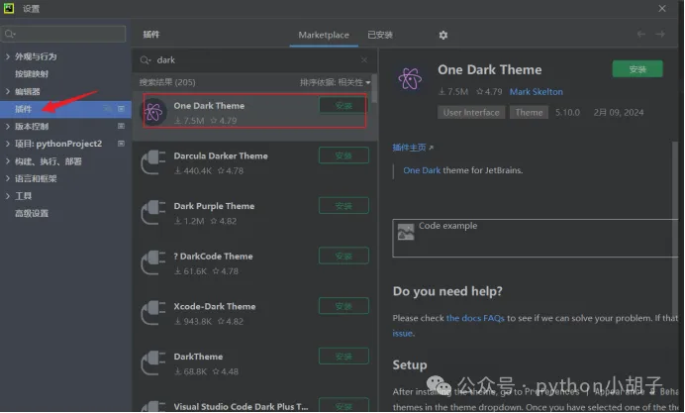Clear the 'dark' plugin search text
685x413 pixels.
[364, 59]
